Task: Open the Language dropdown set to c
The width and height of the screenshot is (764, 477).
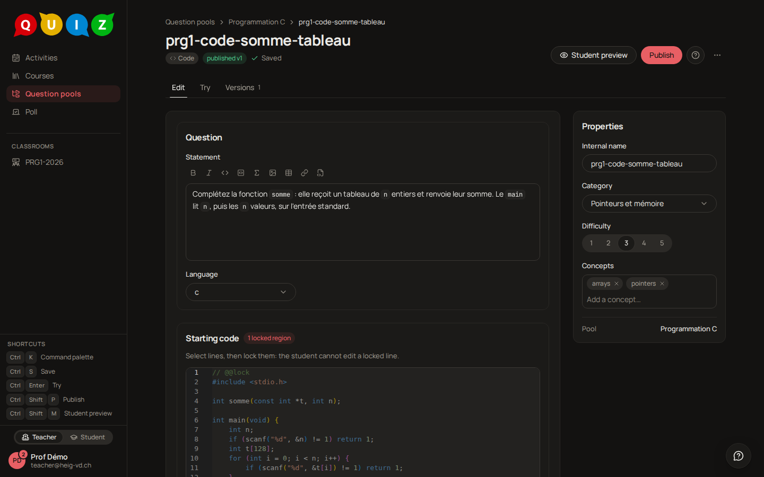Action: [241, 292]
